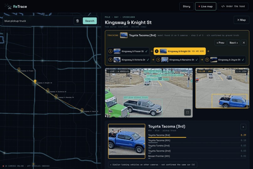This screenshot has height=169, width=253.
Task: Click the 0.39 confidence bar for Tacoma 3rd
Action: (x=167, y=138)
